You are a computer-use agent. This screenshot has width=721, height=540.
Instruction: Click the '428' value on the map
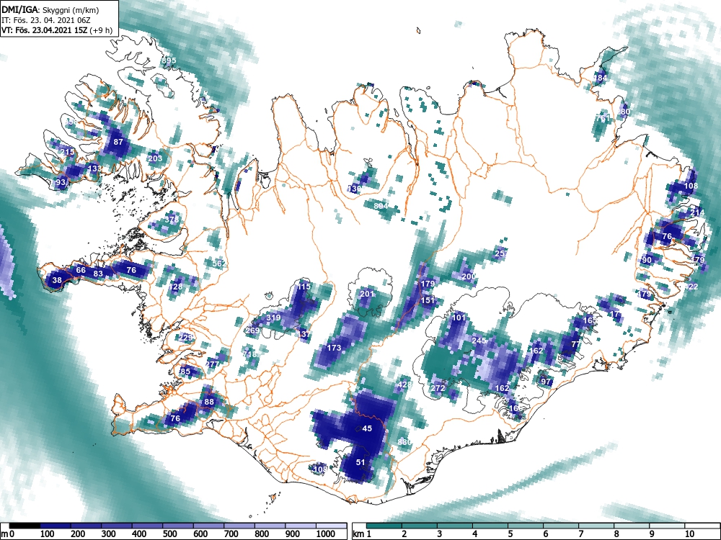(x=404, y=384)
